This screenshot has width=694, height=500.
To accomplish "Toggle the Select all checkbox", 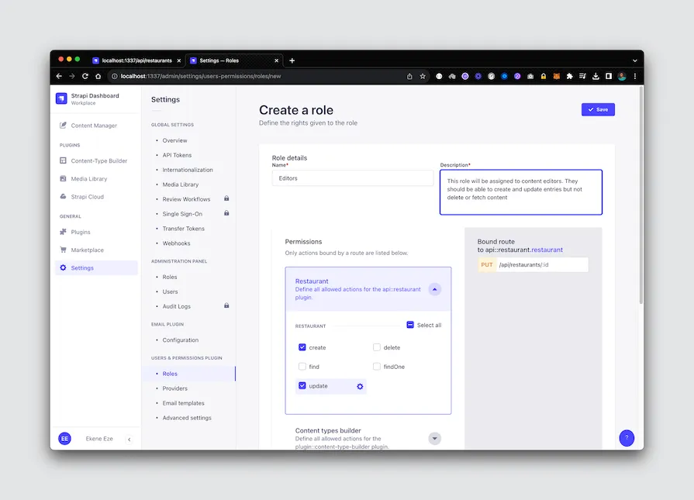I will pos(410,326).
